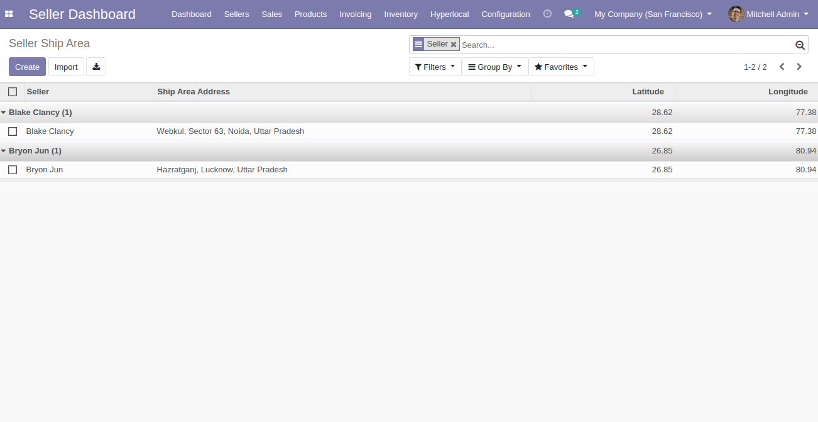Open the Hyperlocal menu
The height and width of the screenshot is (422, 818).
tap(450, 14)
